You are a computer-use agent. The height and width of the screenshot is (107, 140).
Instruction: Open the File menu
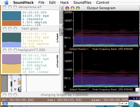pos(41,3)
